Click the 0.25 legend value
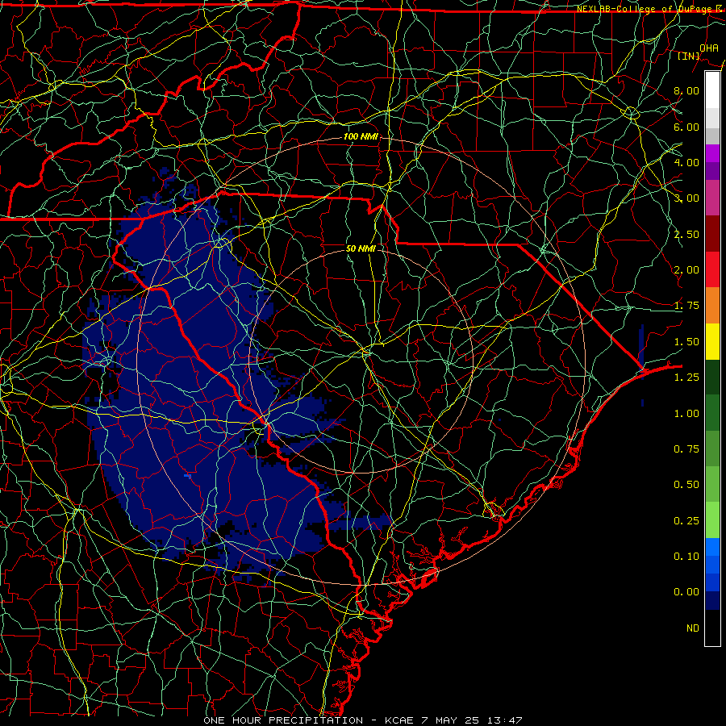Viewport: 726px width, 726px height. click(x=686, y=521)
